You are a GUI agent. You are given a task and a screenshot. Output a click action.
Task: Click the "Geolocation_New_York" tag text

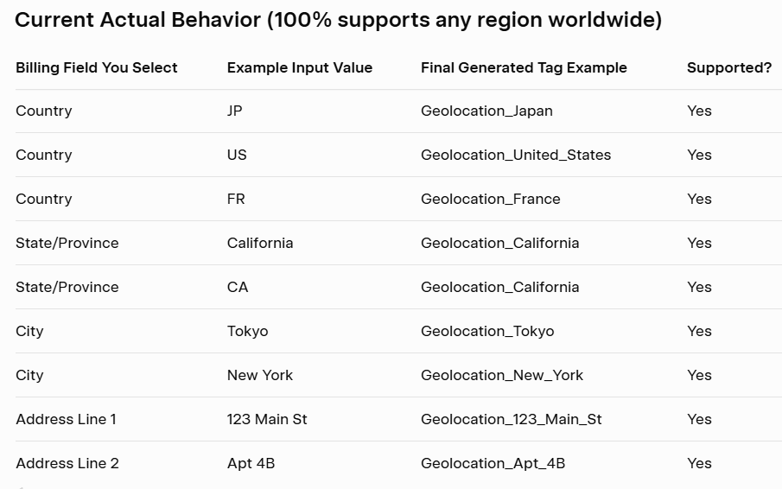coord(502,375)
